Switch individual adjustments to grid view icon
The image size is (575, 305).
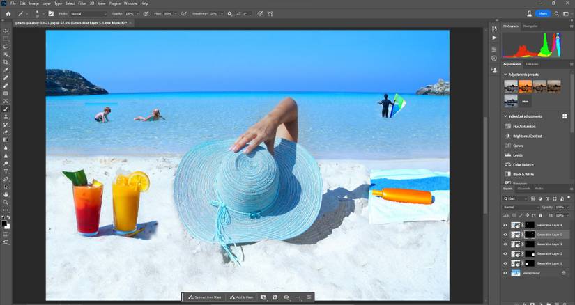pyautogui.click(x=565, y=116)
